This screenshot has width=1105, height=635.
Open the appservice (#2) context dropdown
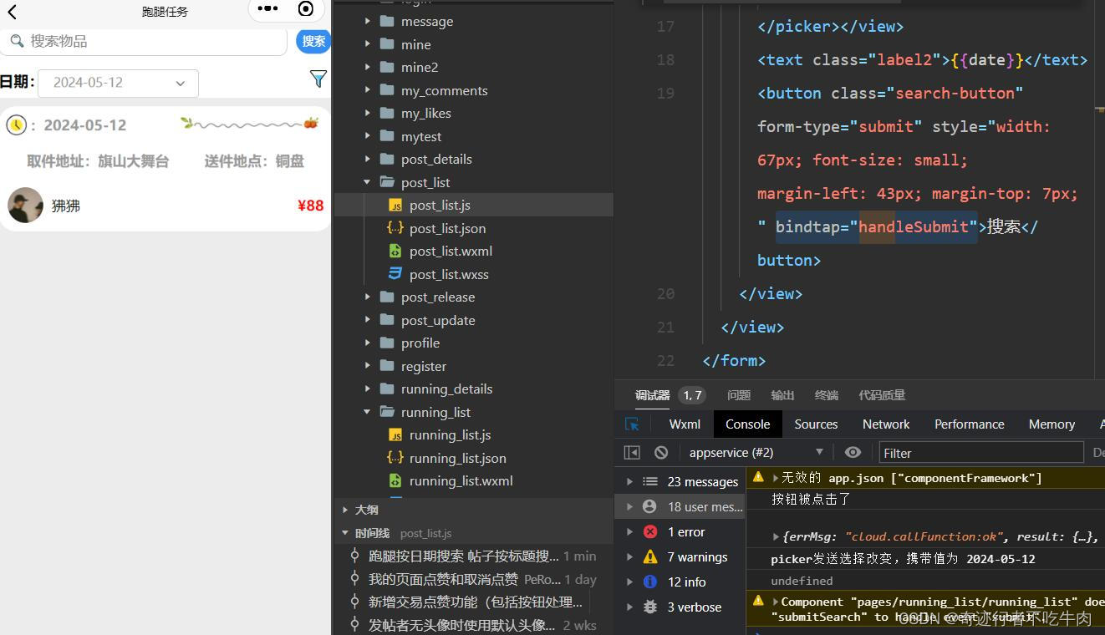tap(756, 453)
